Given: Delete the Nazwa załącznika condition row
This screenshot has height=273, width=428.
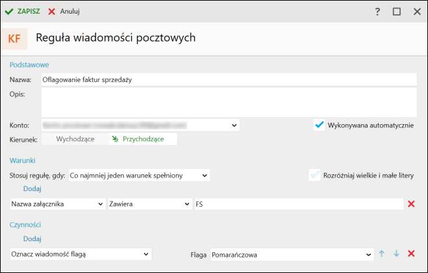Looking at the screenshot, I should click(410, 204).
